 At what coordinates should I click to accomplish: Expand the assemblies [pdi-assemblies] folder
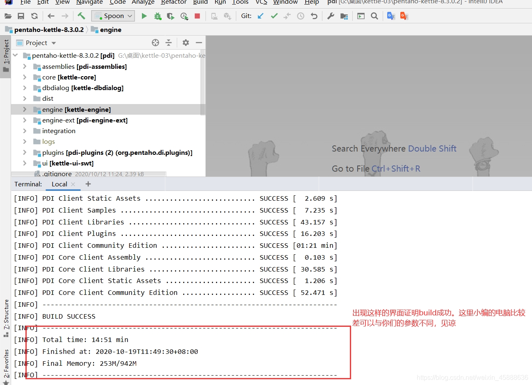[x=25, y=66]
